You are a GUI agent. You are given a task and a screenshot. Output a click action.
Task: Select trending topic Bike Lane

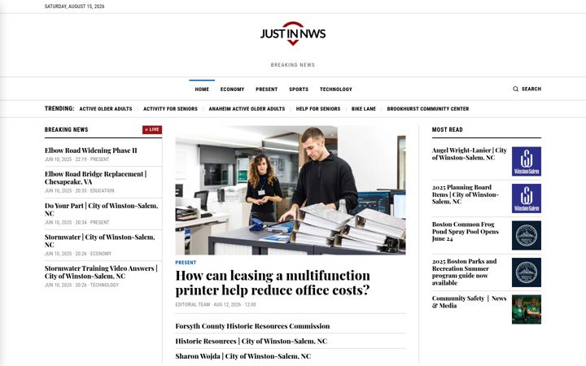[364, 109]
